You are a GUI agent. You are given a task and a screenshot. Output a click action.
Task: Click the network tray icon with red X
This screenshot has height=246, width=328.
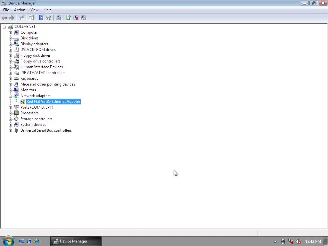point(291,242)
